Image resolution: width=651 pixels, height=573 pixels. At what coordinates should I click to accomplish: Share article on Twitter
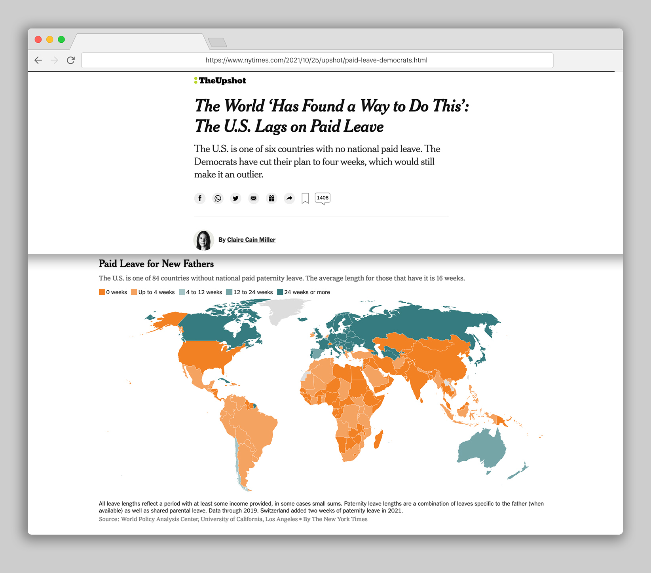(236, 198)
